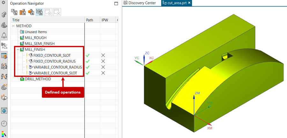Click the greyed window-with-X toolbar icon
Image resolution: width=287 pixels, height=138 pixels.
(57, 12)
